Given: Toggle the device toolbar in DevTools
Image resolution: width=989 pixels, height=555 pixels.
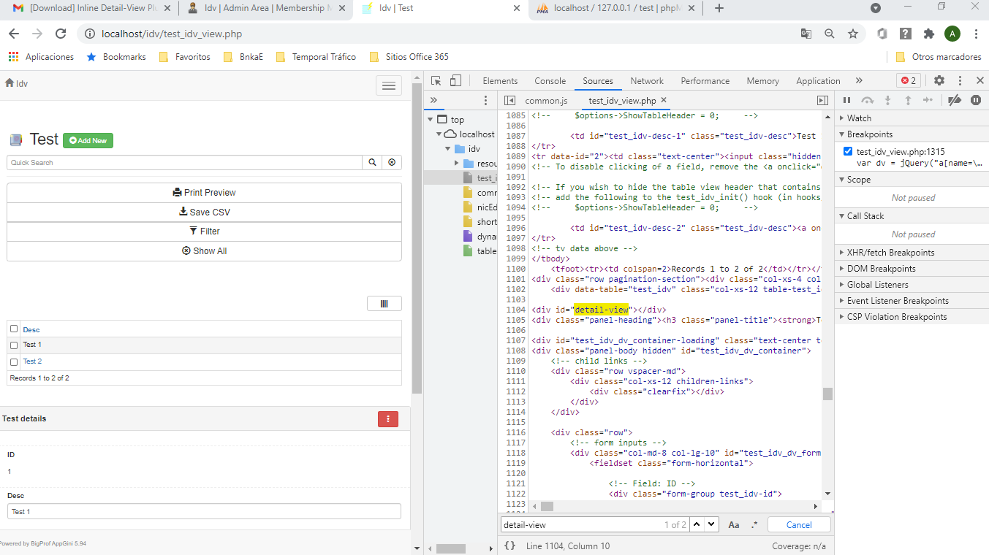Looking at the screenshot, I should (x=455, y=81).
